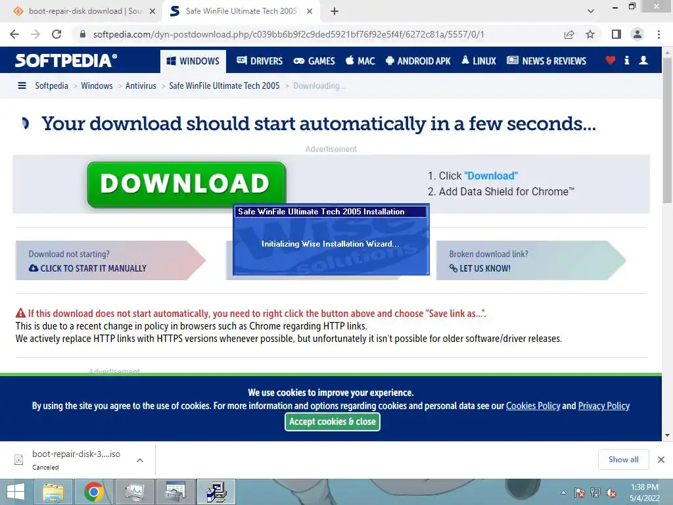Click the page vertical scrollbar thumb
Screen dimensions: 673x505
(x=668, y=129)
